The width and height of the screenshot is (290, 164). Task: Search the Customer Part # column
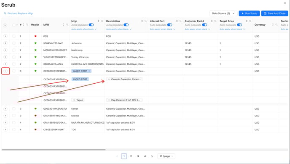[x=215, y=21]
